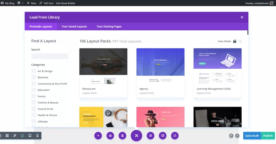The width and height of the screenshot is (276, 144).
Task: Click Save Draft button
Action: click(252, 135)
